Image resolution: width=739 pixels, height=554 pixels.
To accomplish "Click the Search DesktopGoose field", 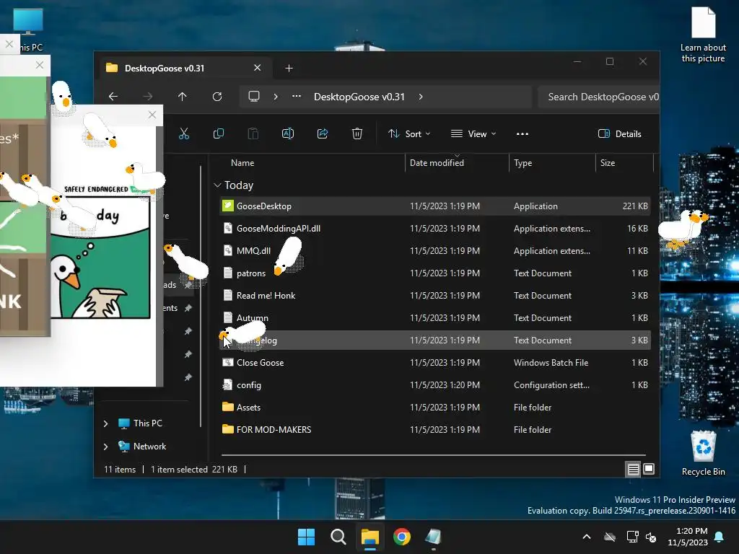I will 598,97.
